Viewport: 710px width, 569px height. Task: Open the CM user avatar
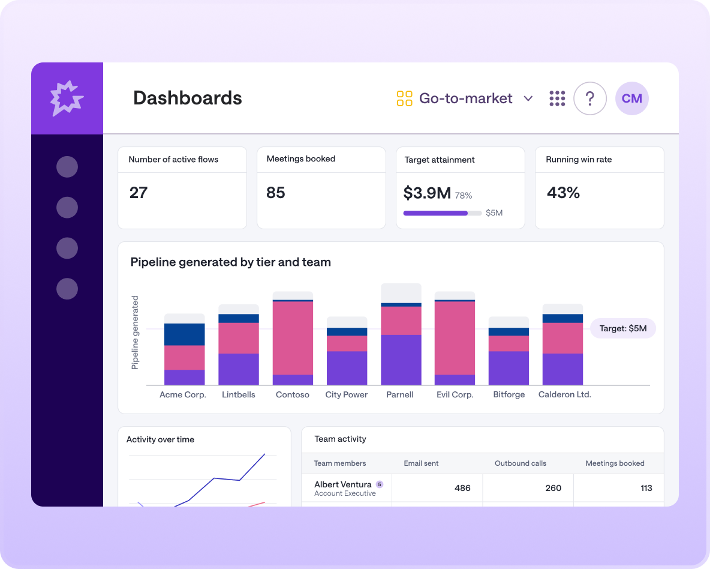(631, 98)
